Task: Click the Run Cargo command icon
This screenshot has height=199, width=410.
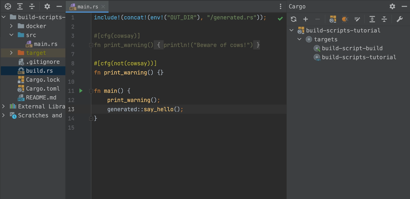Action: pyautogui.click(x=333, y=19)
